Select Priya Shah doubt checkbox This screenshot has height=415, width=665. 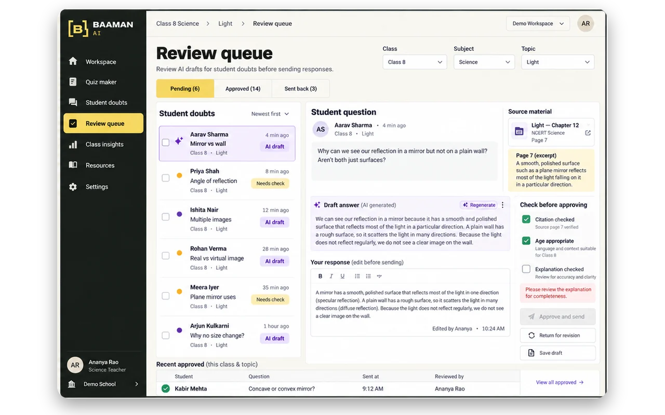click(x=166, y=178)
